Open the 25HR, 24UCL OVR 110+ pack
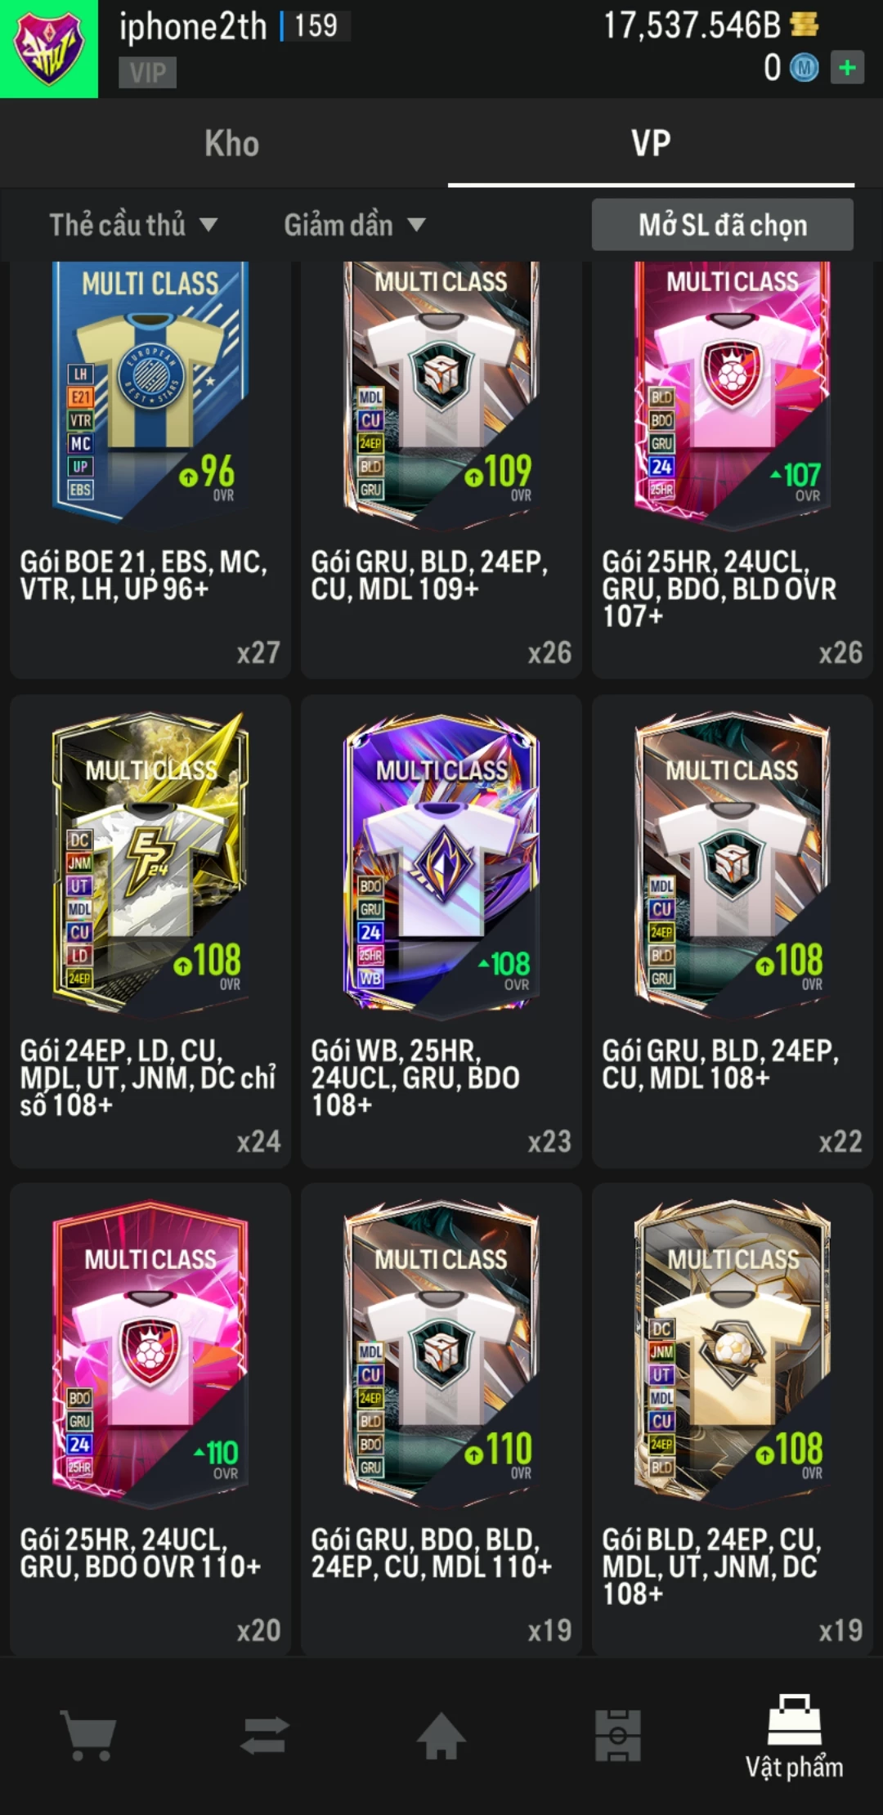This screenshot has width=883, height=1815. point(150,1420)
